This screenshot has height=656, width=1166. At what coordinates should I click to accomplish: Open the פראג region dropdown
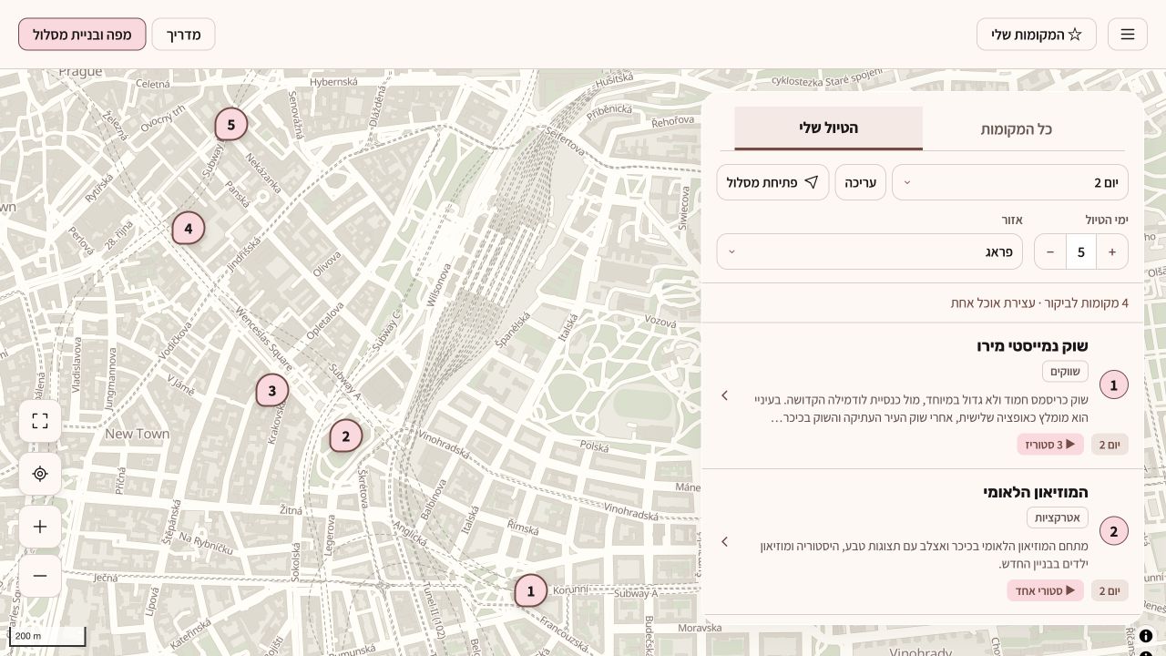tap(869, 251)
